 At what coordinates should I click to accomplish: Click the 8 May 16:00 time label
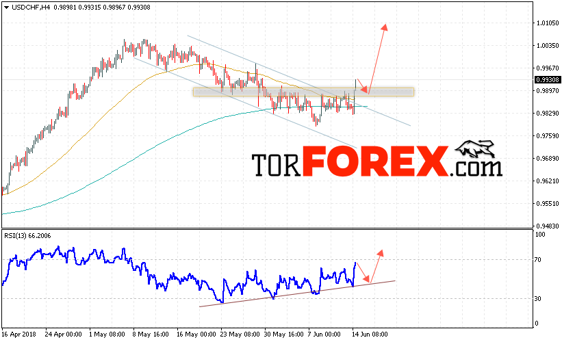[151, 334]
